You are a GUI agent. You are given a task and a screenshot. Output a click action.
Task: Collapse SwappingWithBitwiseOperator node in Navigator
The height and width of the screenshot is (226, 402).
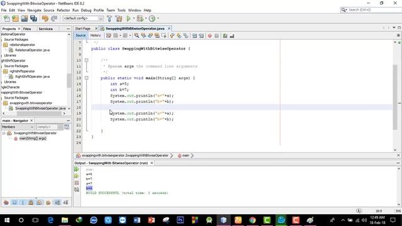point(4,133)
